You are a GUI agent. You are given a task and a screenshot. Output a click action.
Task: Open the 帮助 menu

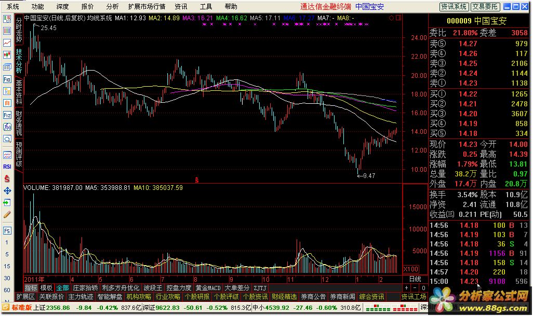pos(231,6)
